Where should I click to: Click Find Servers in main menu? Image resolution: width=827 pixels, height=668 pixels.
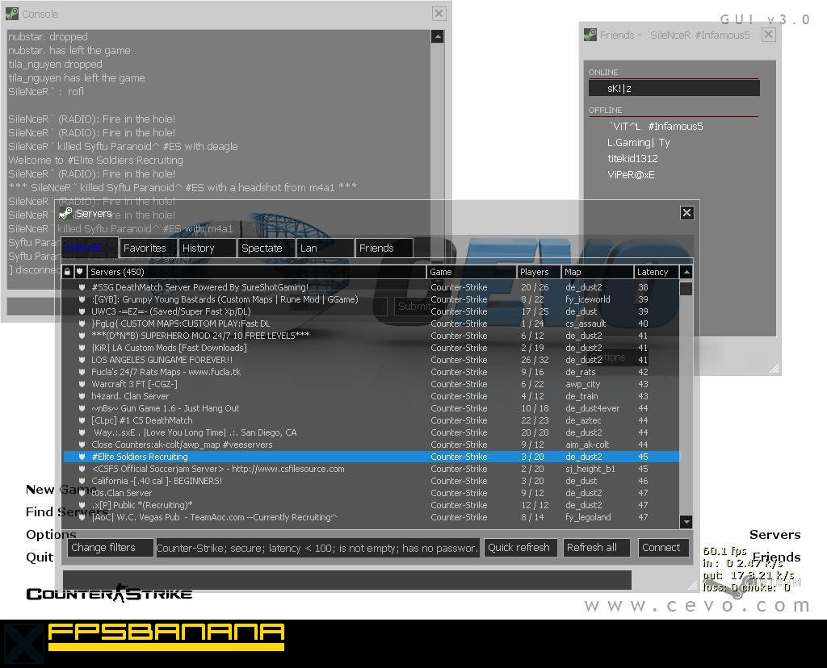click(66, 512)
